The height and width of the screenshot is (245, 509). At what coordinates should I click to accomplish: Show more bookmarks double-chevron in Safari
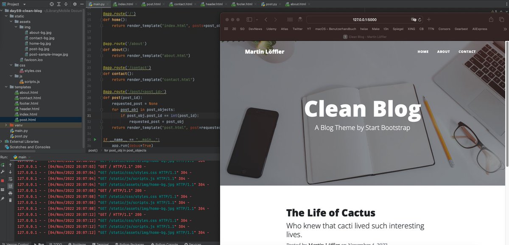(505, 29)
